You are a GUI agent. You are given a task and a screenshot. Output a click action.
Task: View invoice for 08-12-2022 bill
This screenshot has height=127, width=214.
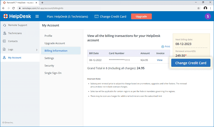coord(160,60)
